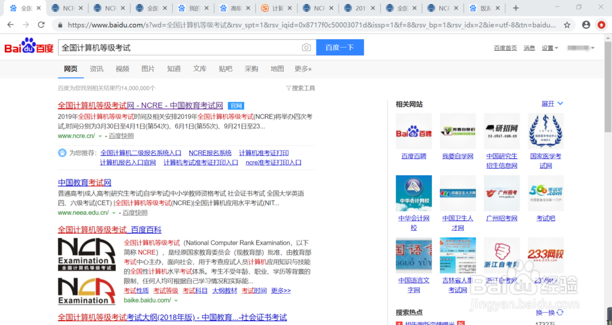
Task: Click NCRE报名系统 link
Action: tap(210, 153)
